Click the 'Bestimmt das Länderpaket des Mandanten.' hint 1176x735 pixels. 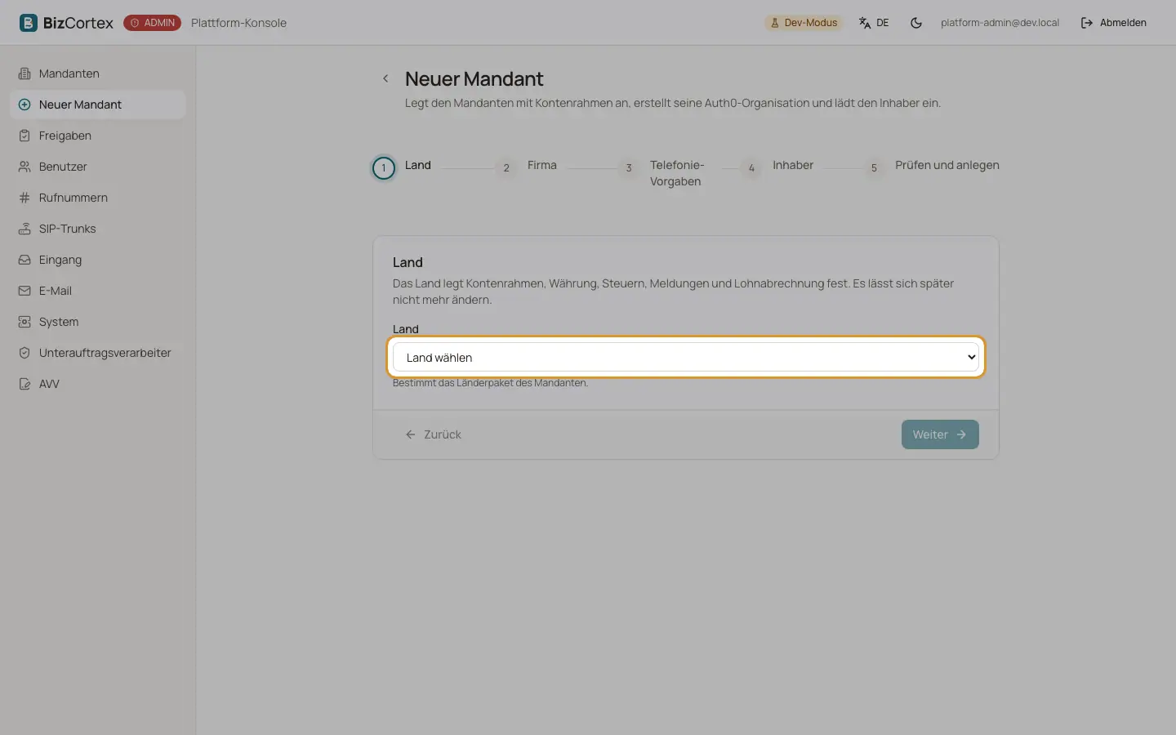point(490,383)
